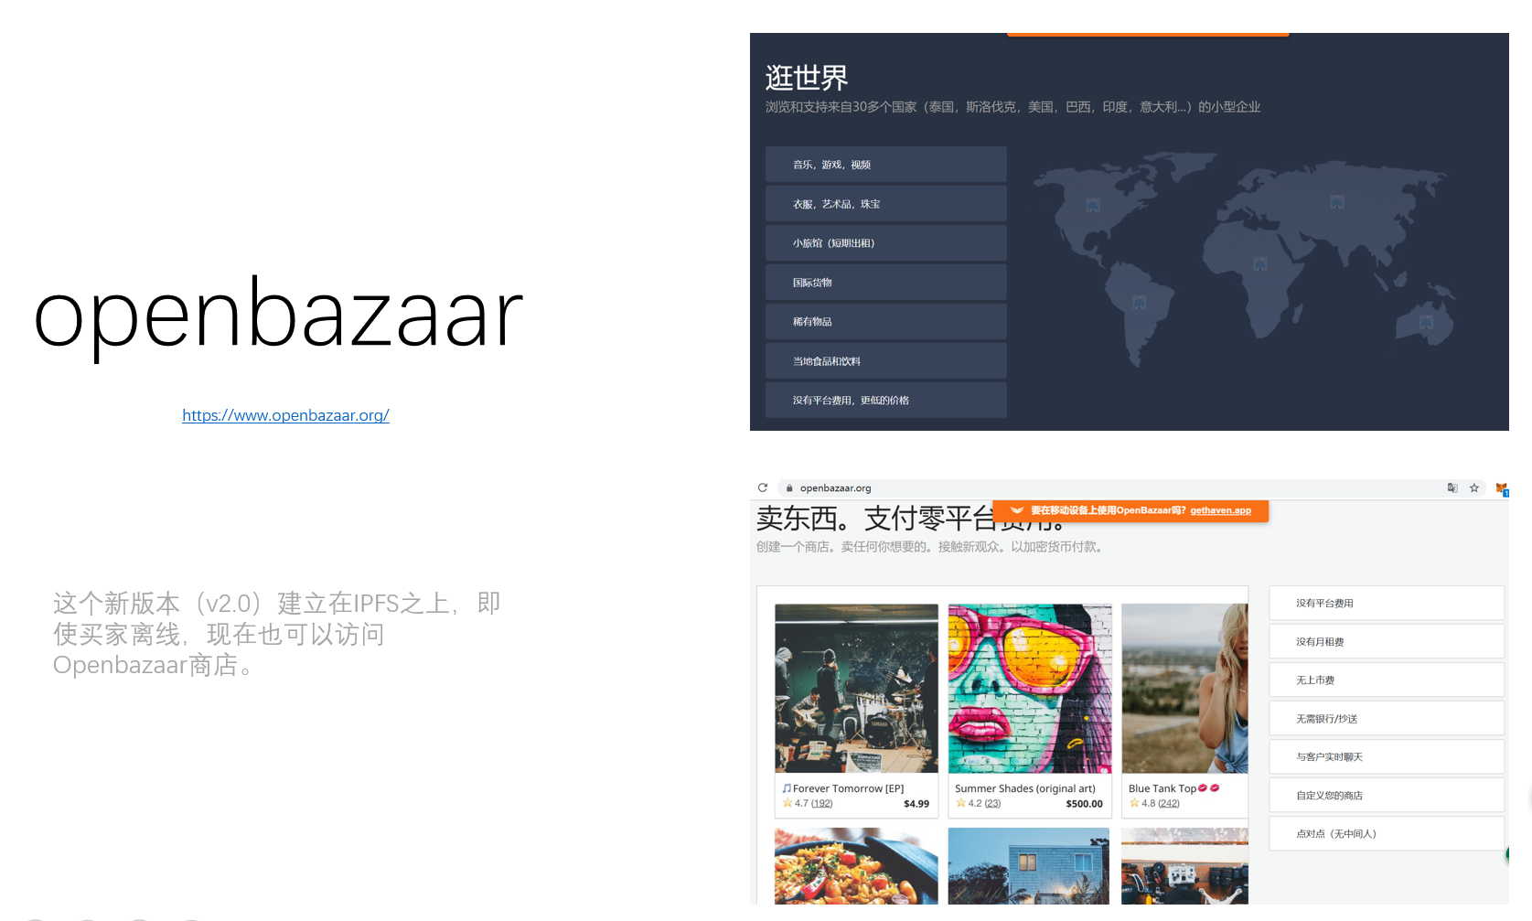This screenshot has height=921, width=1532.
Task: Click the Africa map marker
Action: coord(1260,264)
